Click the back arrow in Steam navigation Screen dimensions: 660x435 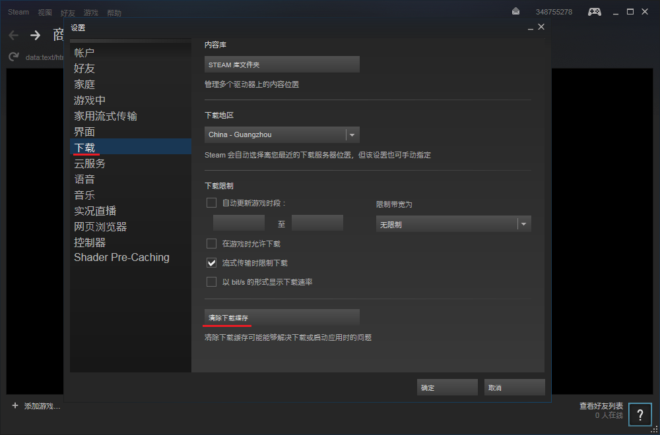click(x=14, y=36)
